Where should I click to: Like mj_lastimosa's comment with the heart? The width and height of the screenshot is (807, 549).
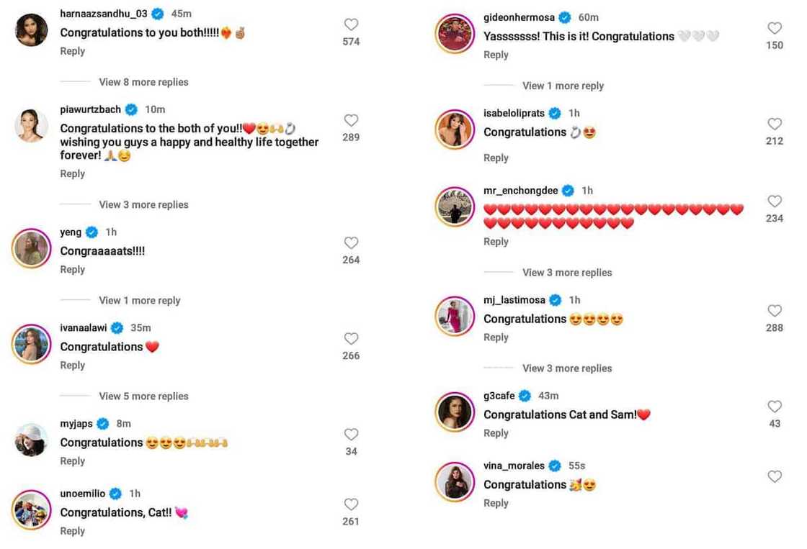point(775,311)
